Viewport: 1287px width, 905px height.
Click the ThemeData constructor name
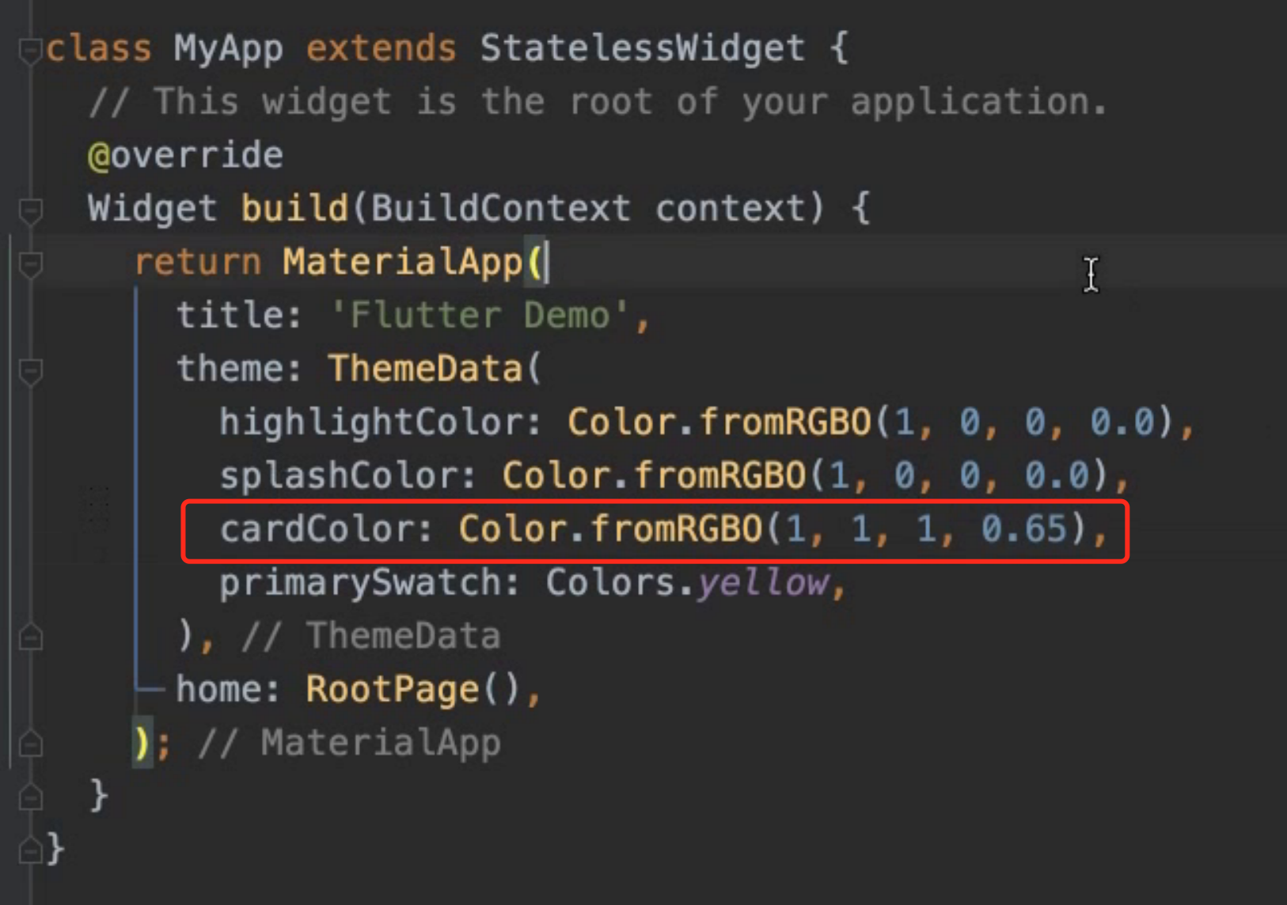pos(425,369)
